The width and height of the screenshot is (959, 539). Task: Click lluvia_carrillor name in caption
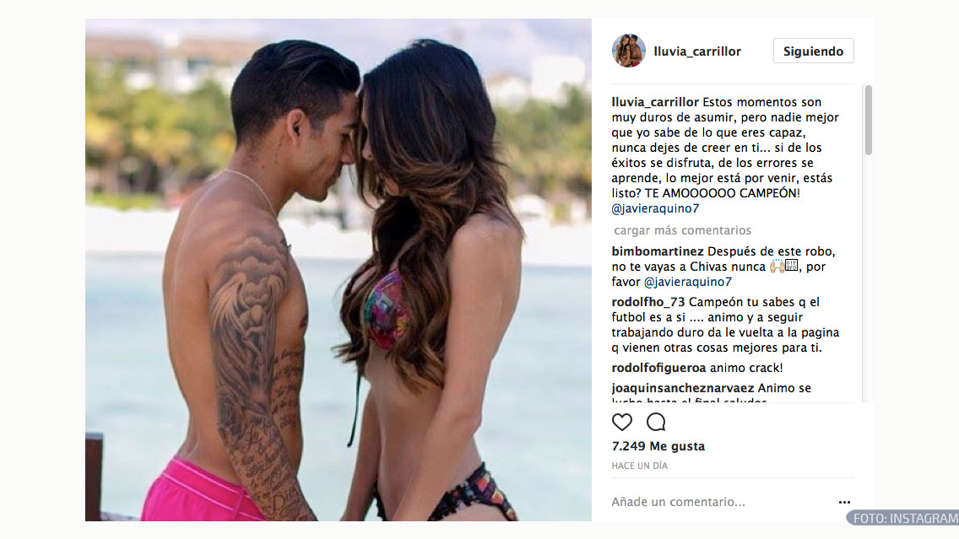click(x=655, y=102)
